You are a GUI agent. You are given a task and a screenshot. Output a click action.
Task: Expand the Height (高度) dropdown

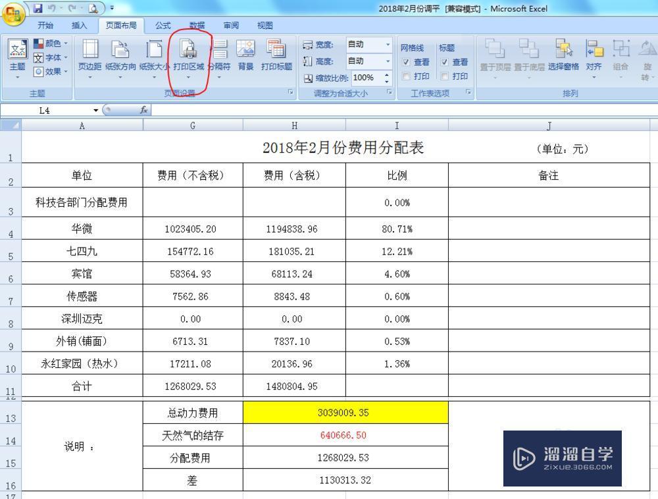pyautogui.click(x=387, y=61)
